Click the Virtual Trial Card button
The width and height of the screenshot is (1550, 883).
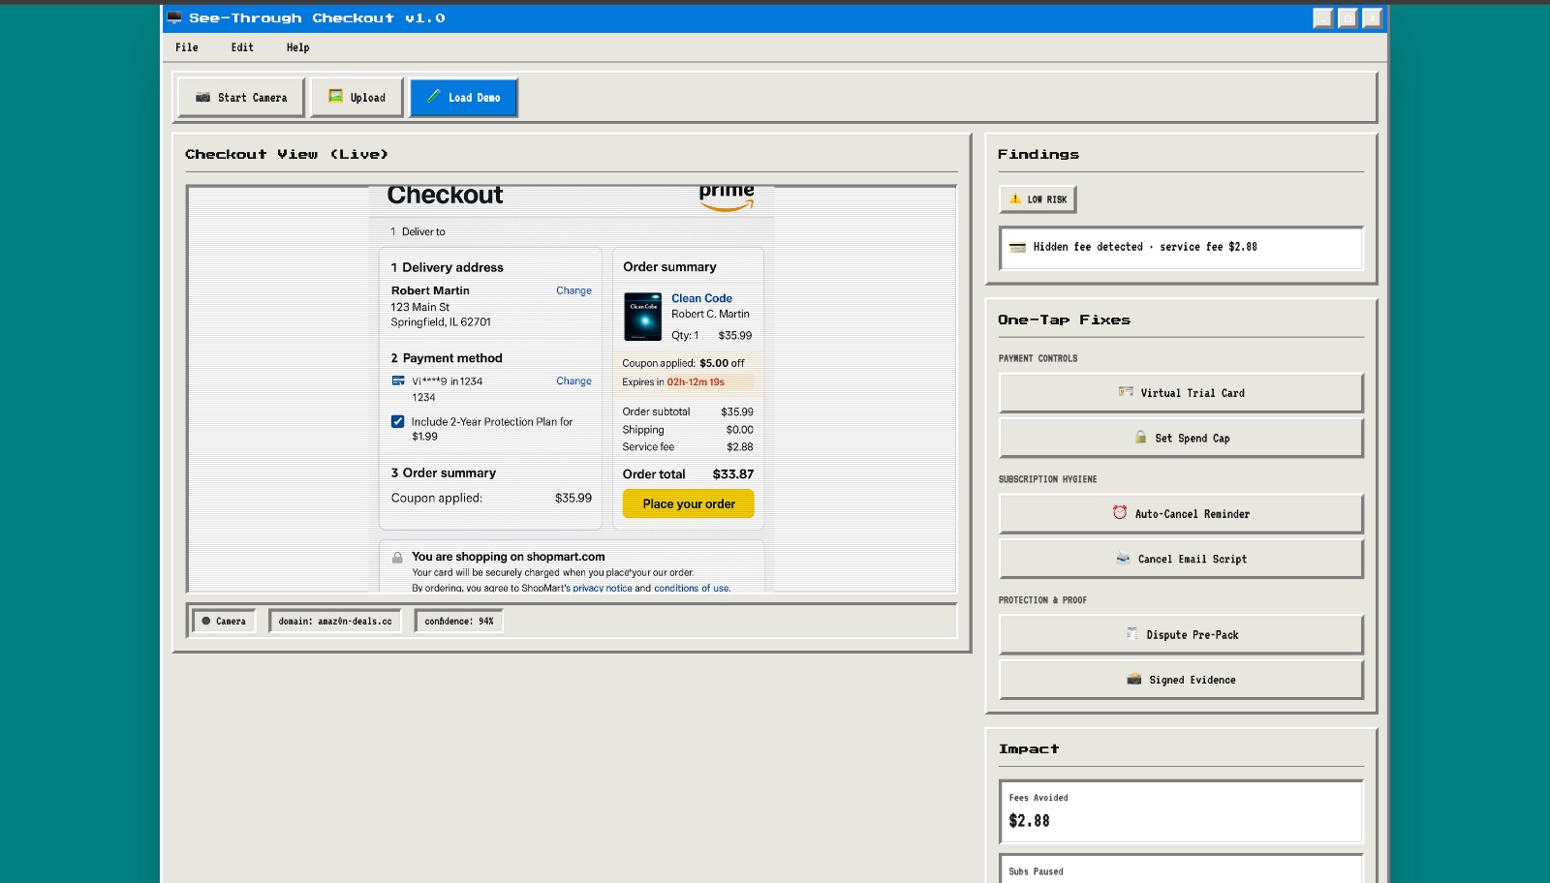click(x=1181, y=393)
